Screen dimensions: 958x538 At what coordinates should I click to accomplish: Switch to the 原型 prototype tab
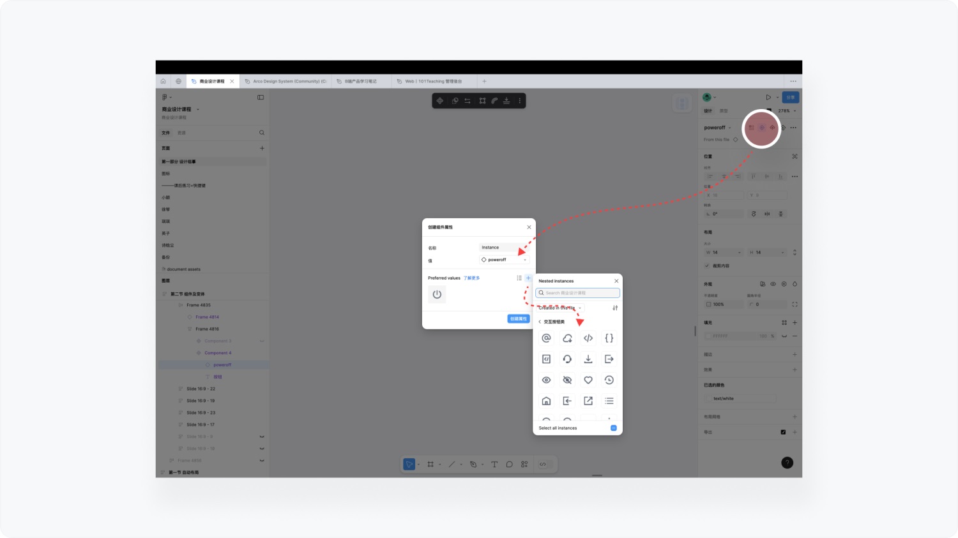(724, 111)
